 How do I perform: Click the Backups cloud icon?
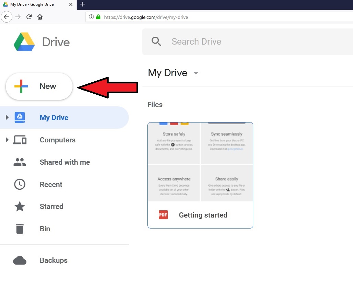[x=20, y=260]
